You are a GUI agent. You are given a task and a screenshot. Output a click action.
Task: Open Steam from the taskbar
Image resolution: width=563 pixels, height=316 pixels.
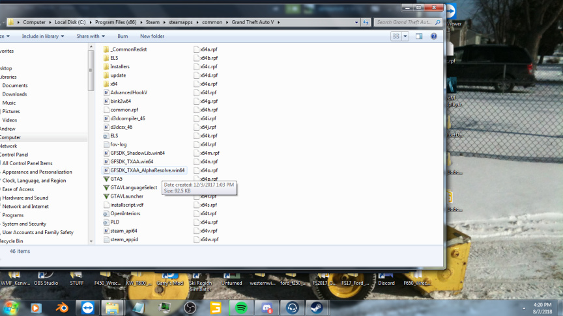tap(316, 308)
